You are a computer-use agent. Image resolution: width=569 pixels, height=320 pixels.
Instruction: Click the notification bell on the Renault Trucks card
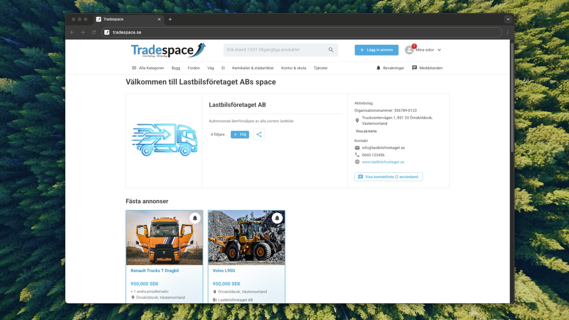195,218
